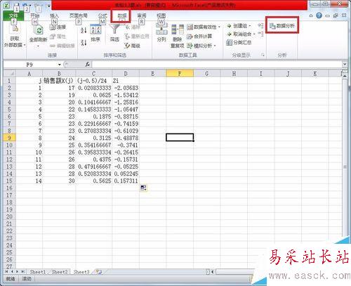Expand the formula bar arrow
The image size is (351, 286).
click(345, 64)
